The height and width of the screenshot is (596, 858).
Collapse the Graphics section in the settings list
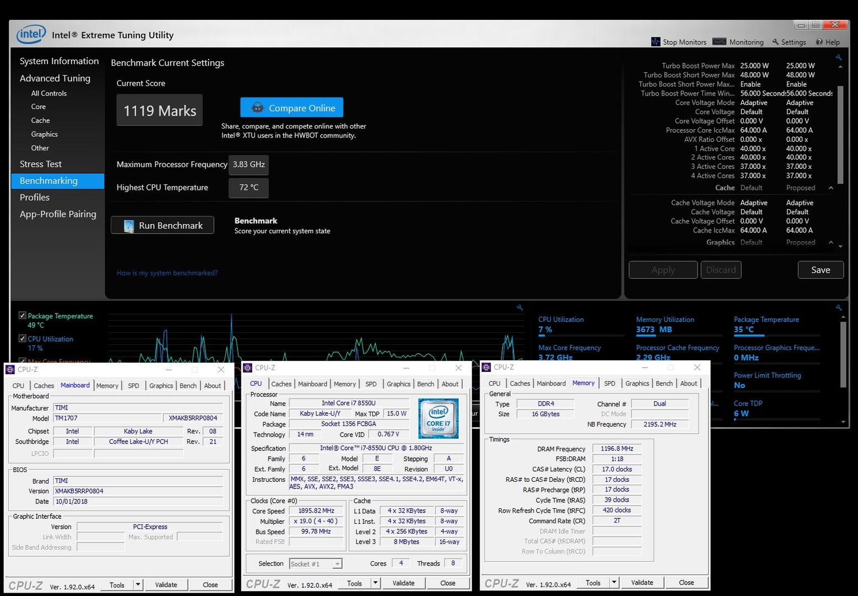pyautogui.click(x=831, y=242)
